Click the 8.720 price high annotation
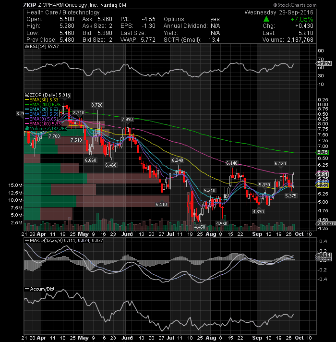This screenshot has height=342, width=336. tap(97, 105)
